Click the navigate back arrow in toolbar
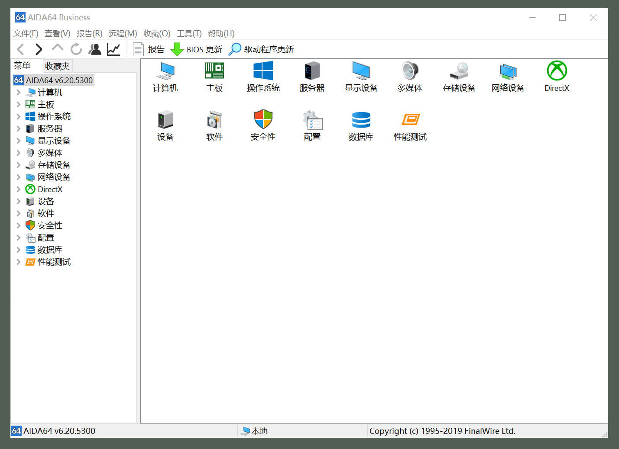 [x=20, y=49]
